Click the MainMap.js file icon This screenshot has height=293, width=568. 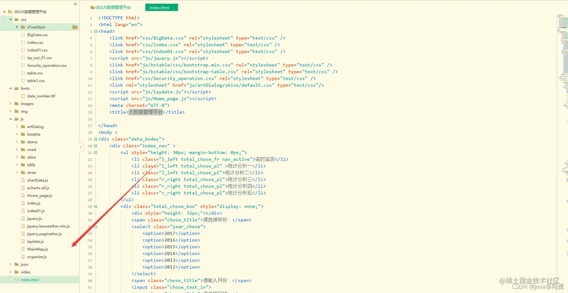click(23, 249)
